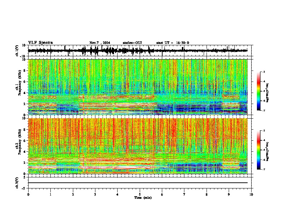Click the '-3' label on ch.2 color scale
283x218 pixels.
tap(264, 131)
